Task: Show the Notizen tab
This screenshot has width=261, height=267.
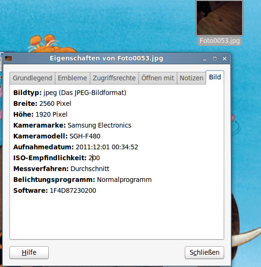Action: click(191, 78)
